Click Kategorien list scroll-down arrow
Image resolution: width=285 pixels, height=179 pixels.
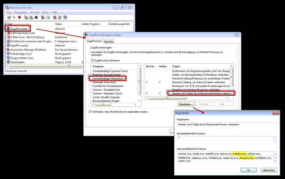coord(139,101)
